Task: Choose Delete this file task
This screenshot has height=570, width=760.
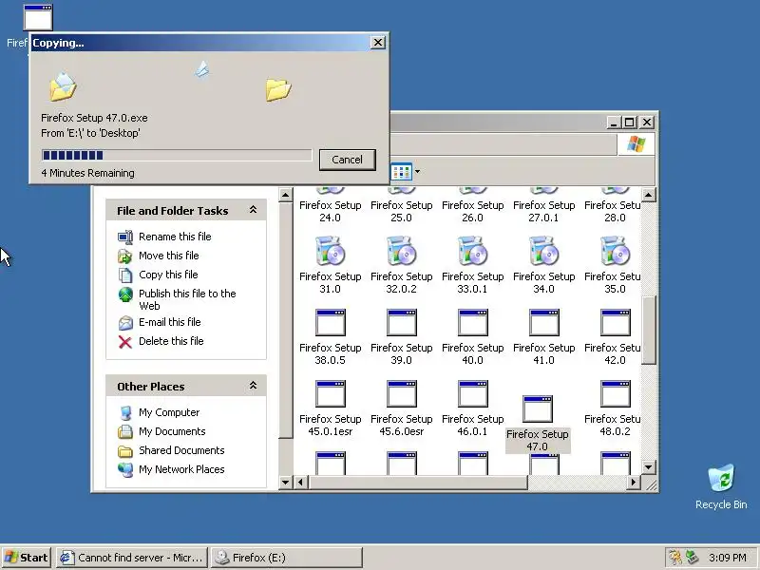Action: click(x=171, y=341)
